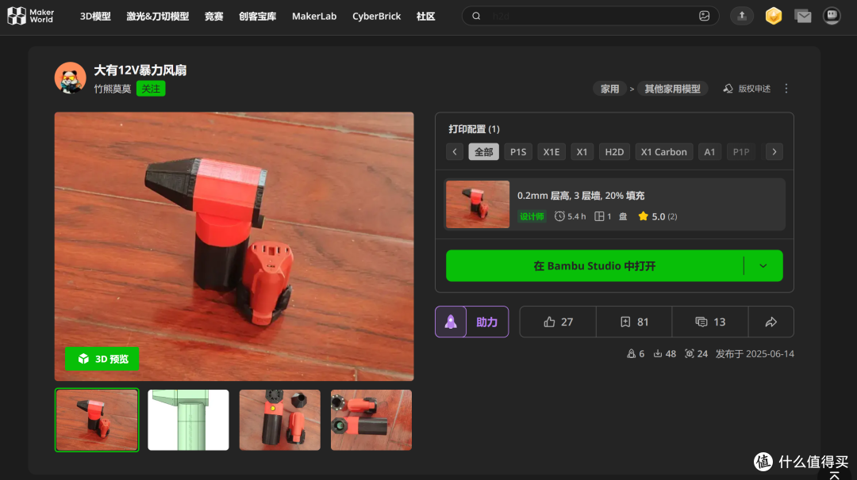Screen dimensions: 857x480
Task: Click the 3D 预览 button
Action: (x=102, y=359)
